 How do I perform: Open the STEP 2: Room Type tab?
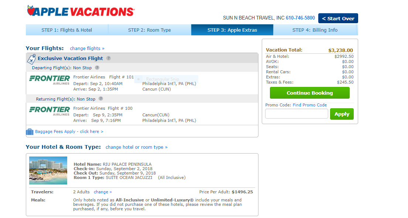pos(149,30)
